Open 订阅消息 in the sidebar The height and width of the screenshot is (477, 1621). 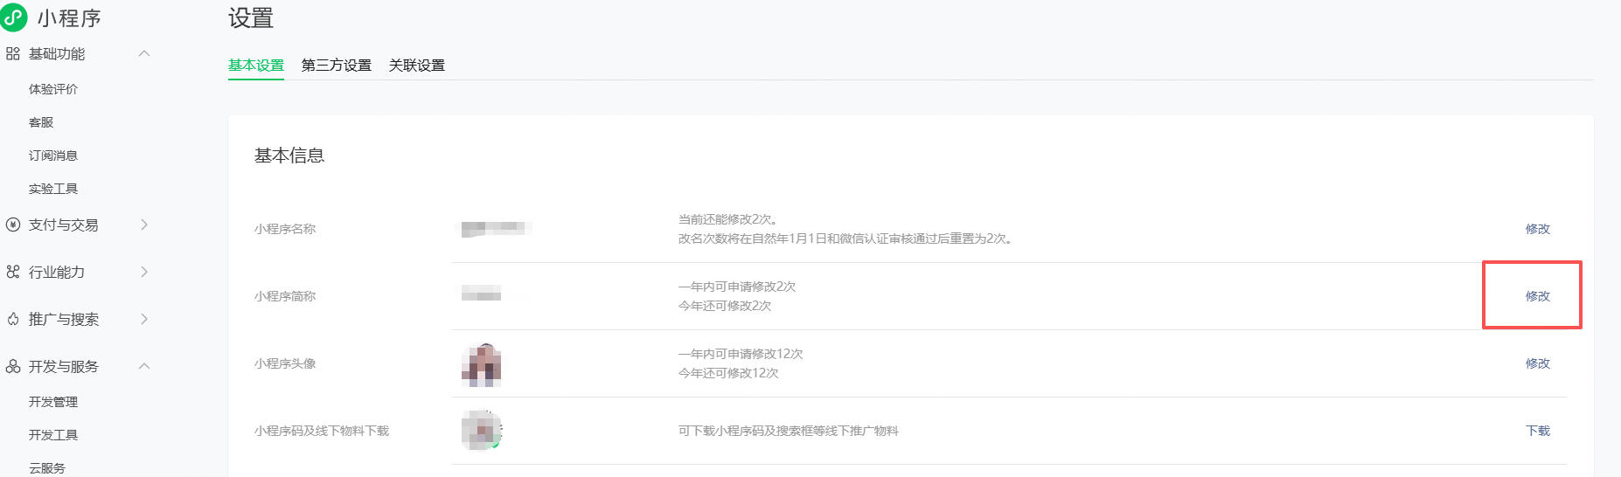click(x=53, y=156)
